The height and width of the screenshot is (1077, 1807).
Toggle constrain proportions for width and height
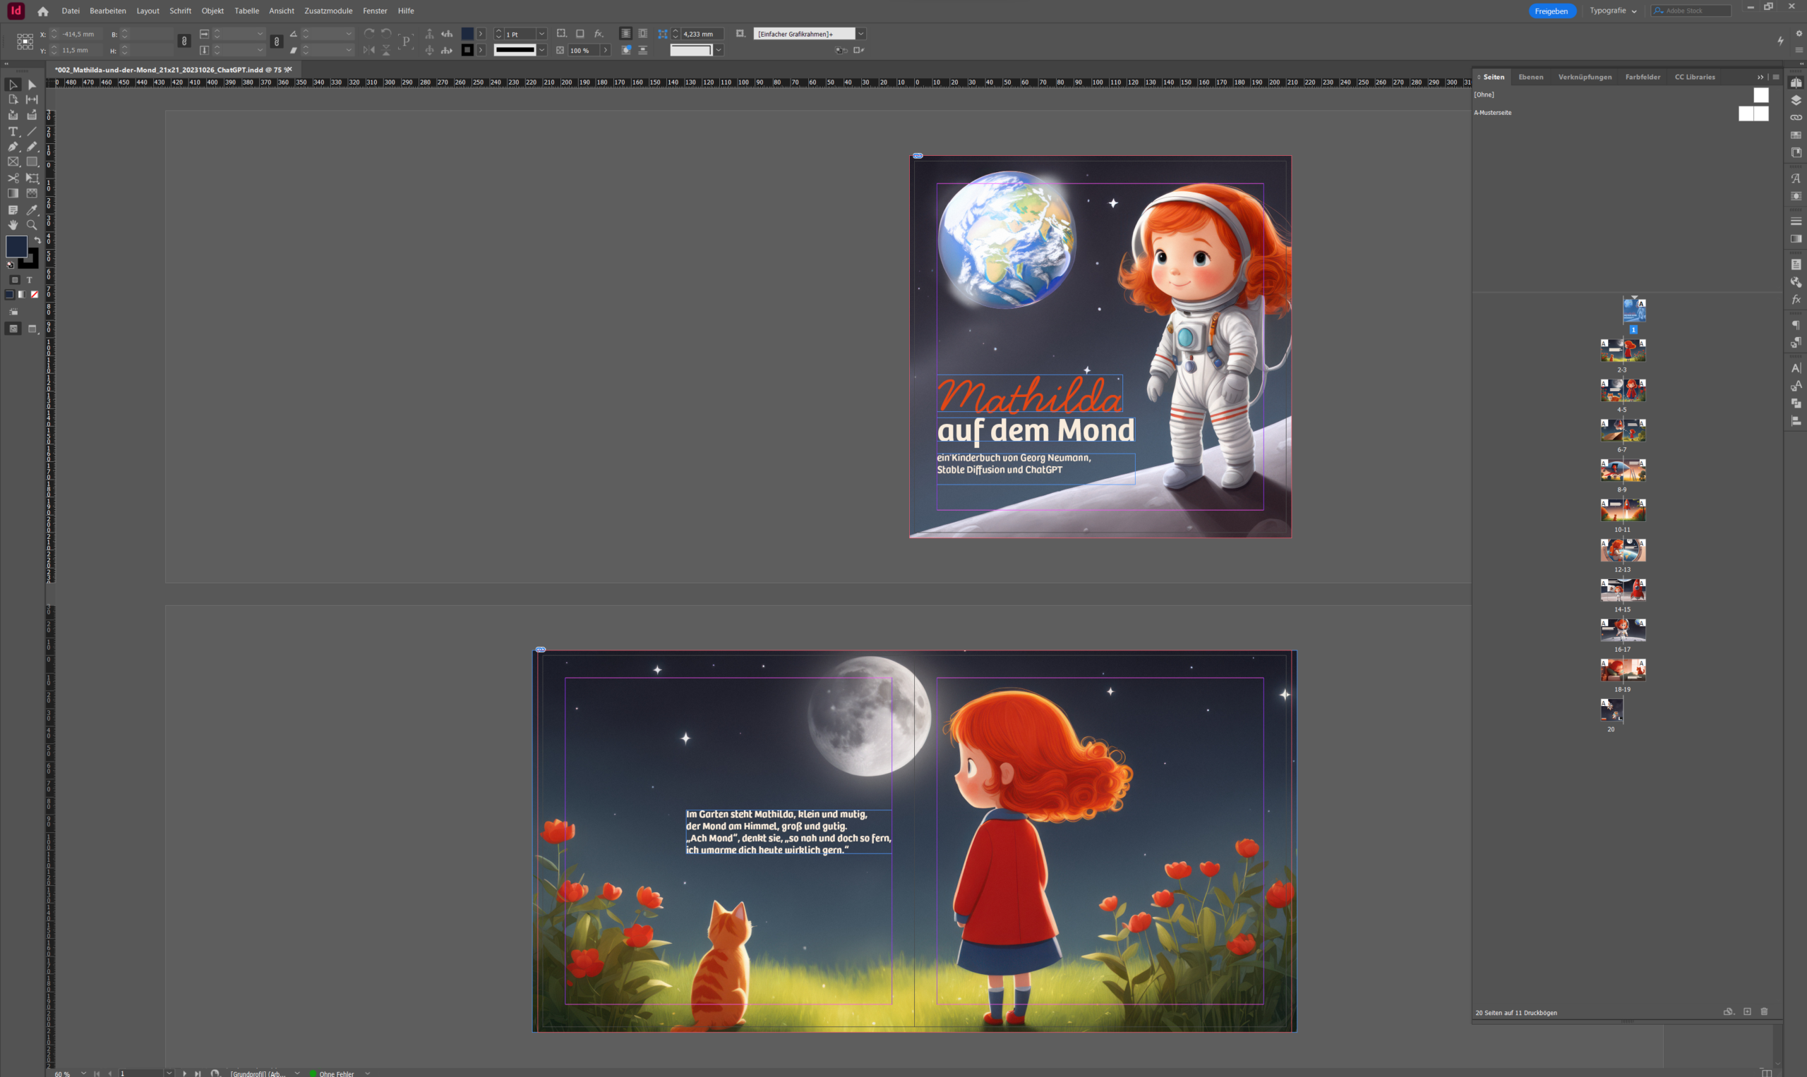[184, 42]
